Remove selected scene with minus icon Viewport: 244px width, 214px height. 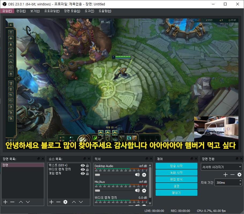point(12,202)
